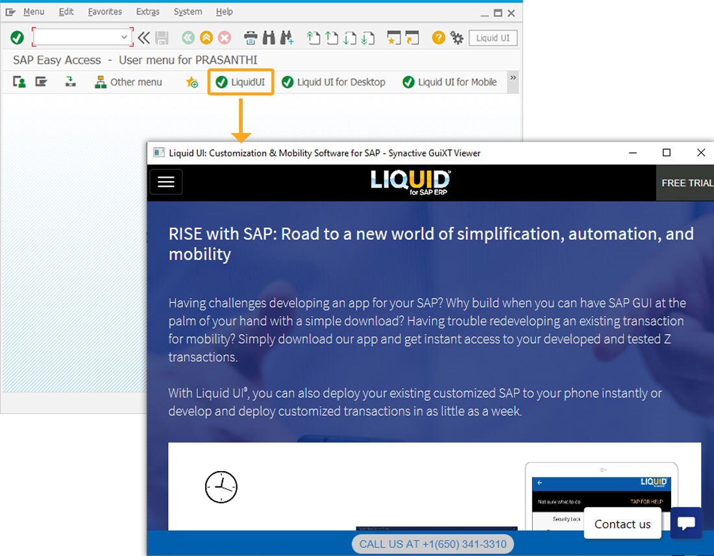714x556 pixels.
Task: Collapse the command field with double chevron
Action: click(x=144, y=38)
